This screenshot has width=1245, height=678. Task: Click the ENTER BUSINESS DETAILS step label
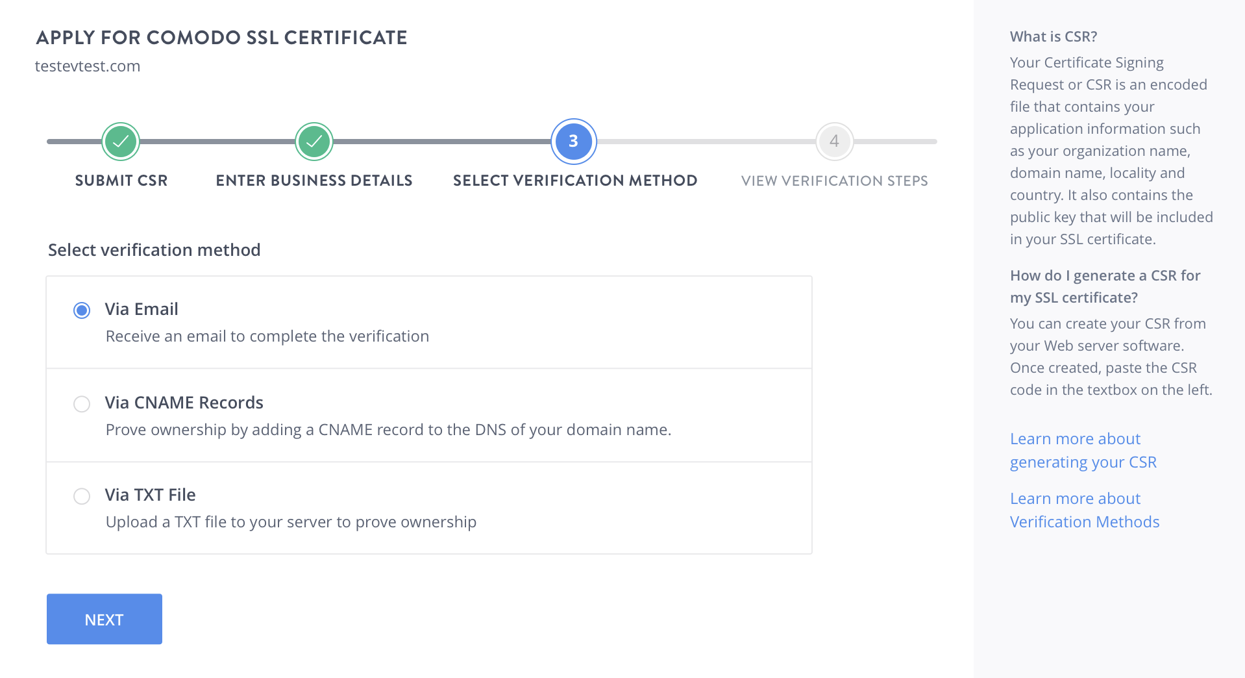tap(314, 181)
